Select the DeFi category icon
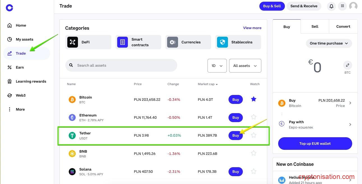Image resolution: width=362 pixels, height=184 pixels. (72, 42)
